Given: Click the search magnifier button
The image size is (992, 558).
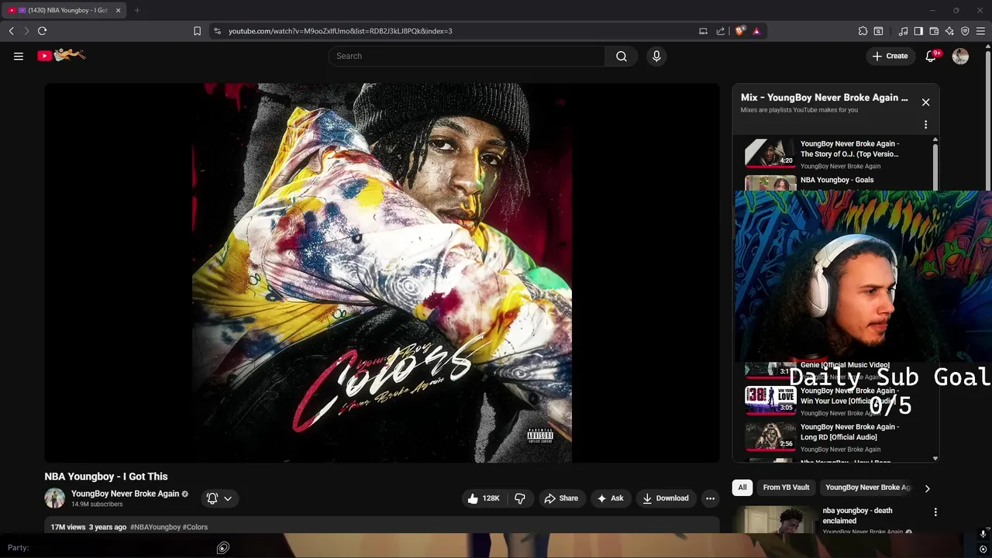Looking at the screenshot, I should (x=622, y=56).
